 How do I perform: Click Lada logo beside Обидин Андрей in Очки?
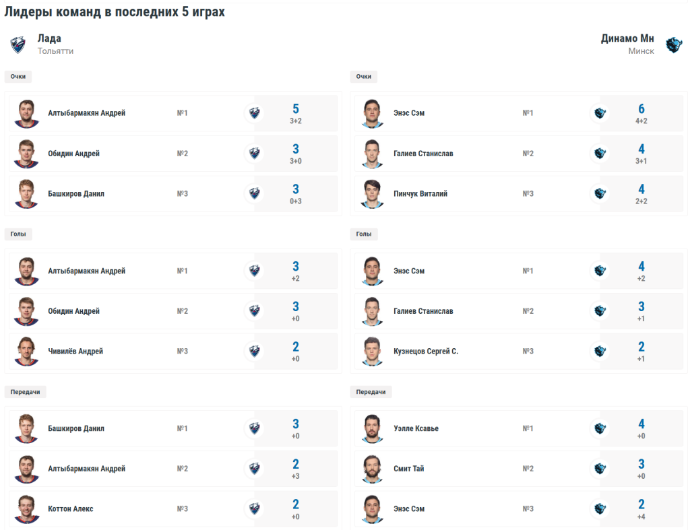pos(253,154)
